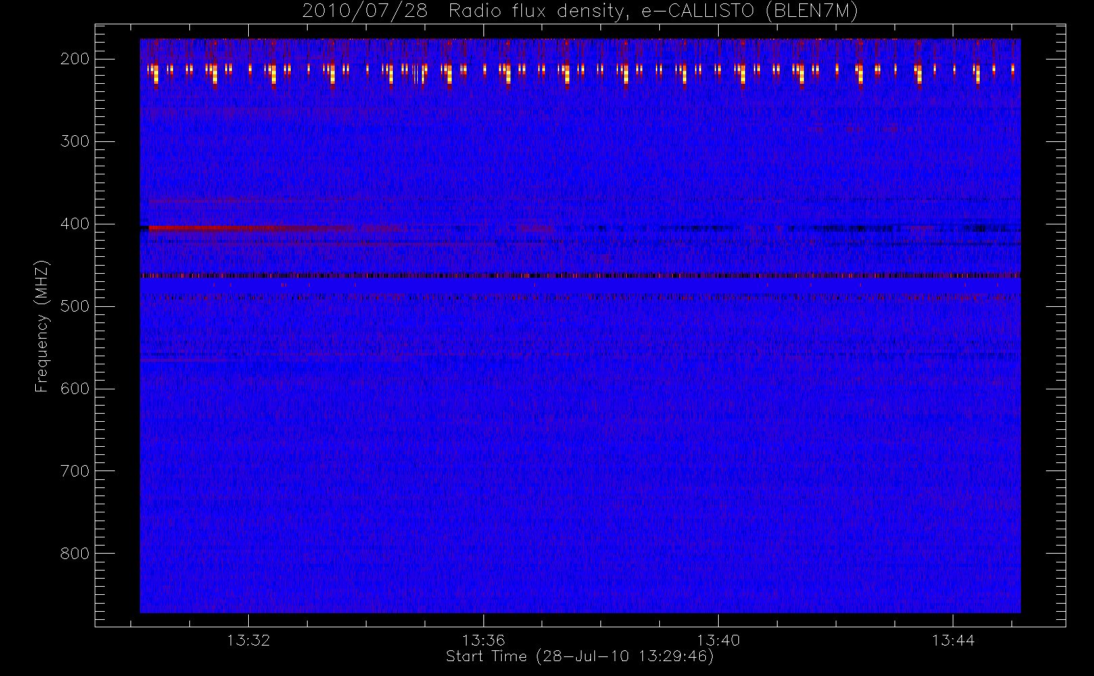The width and height of the screenshot is (1094, 676).
Task: Click the 'Start Time (28-Jul-10 13:29:46)' axis label
Action: pos(579,656)
